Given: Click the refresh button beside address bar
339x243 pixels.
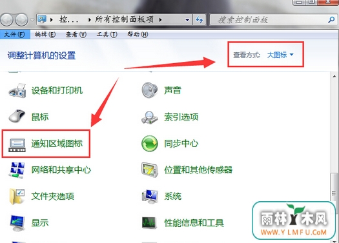Looking at the screenshot, I should (200, 20).
